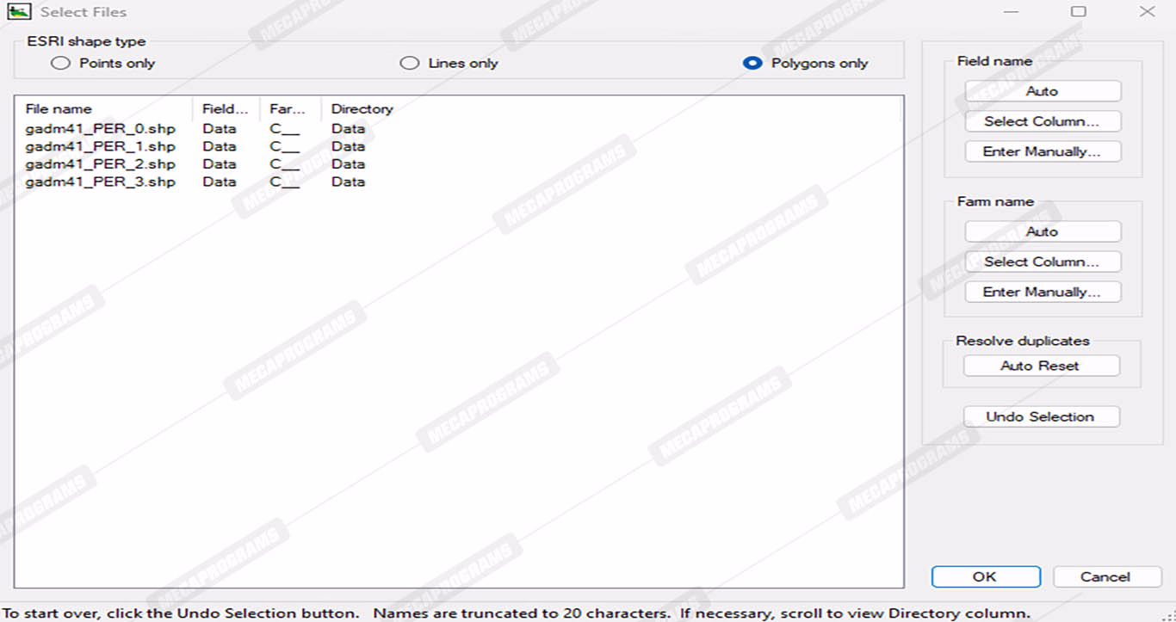Image resolution: width=1176 pixels, height=622 pixels.
Task: Click the File name column header
Action: pyautogui.click(x=105, y=108)
